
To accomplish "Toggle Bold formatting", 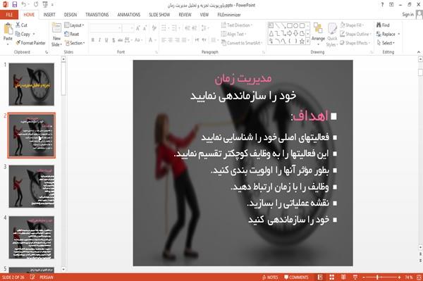I will [93, 40].
